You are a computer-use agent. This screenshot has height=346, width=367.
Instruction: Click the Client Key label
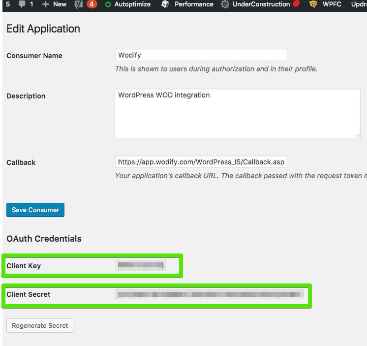click(x=24, y=266)
